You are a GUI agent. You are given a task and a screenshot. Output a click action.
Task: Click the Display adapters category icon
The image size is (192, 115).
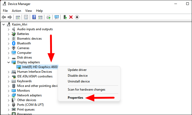click(14, 62)
